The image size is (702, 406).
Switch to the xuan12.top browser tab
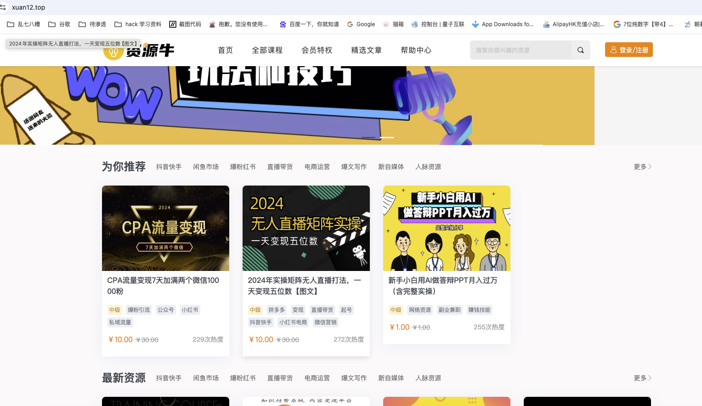point(29,7)
